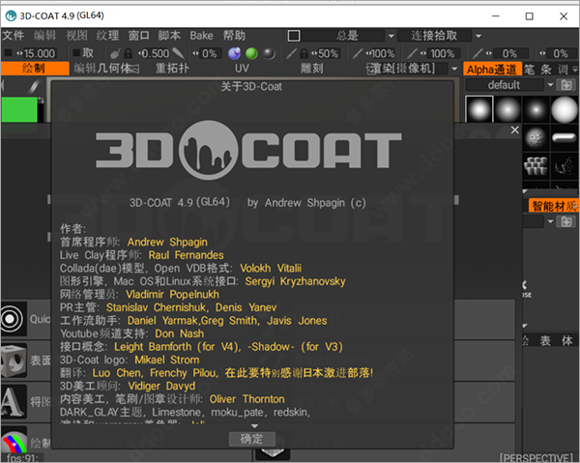Select the 条 panel tab

coord(546,70)
